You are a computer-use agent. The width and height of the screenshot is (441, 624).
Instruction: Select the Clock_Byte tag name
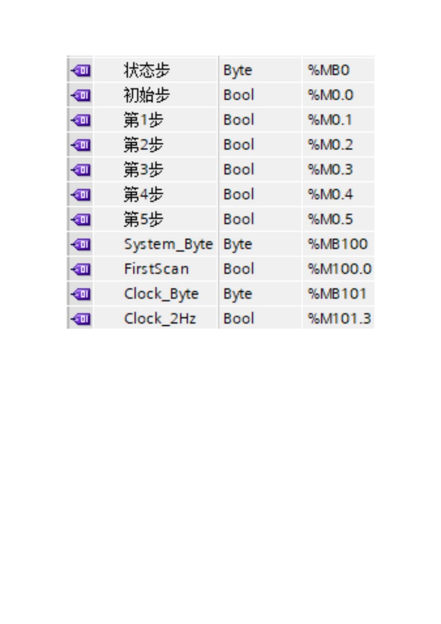(x=161, y=295)
